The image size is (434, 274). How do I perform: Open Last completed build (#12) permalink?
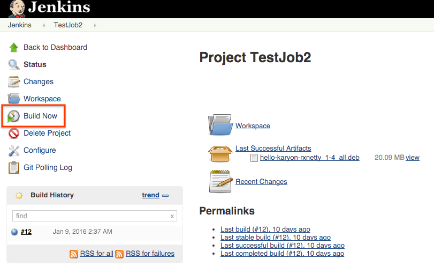click(x=283, y=254)
